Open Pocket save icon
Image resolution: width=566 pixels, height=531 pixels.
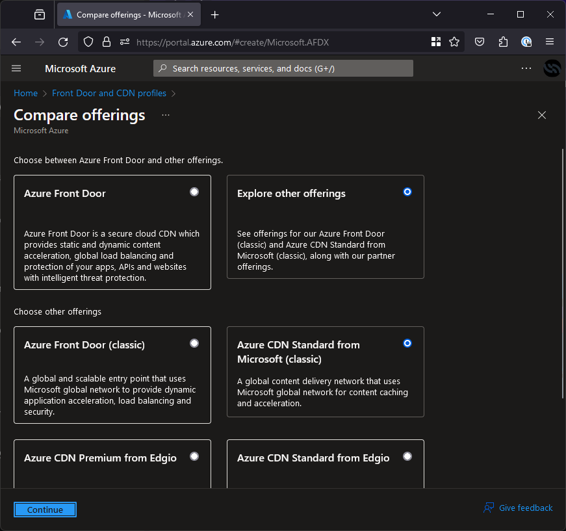click(479, 42)
